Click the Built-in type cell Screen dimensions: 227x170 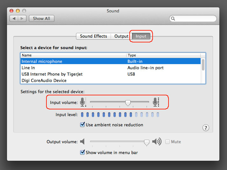pyautogui.click(x=135, y=62)
